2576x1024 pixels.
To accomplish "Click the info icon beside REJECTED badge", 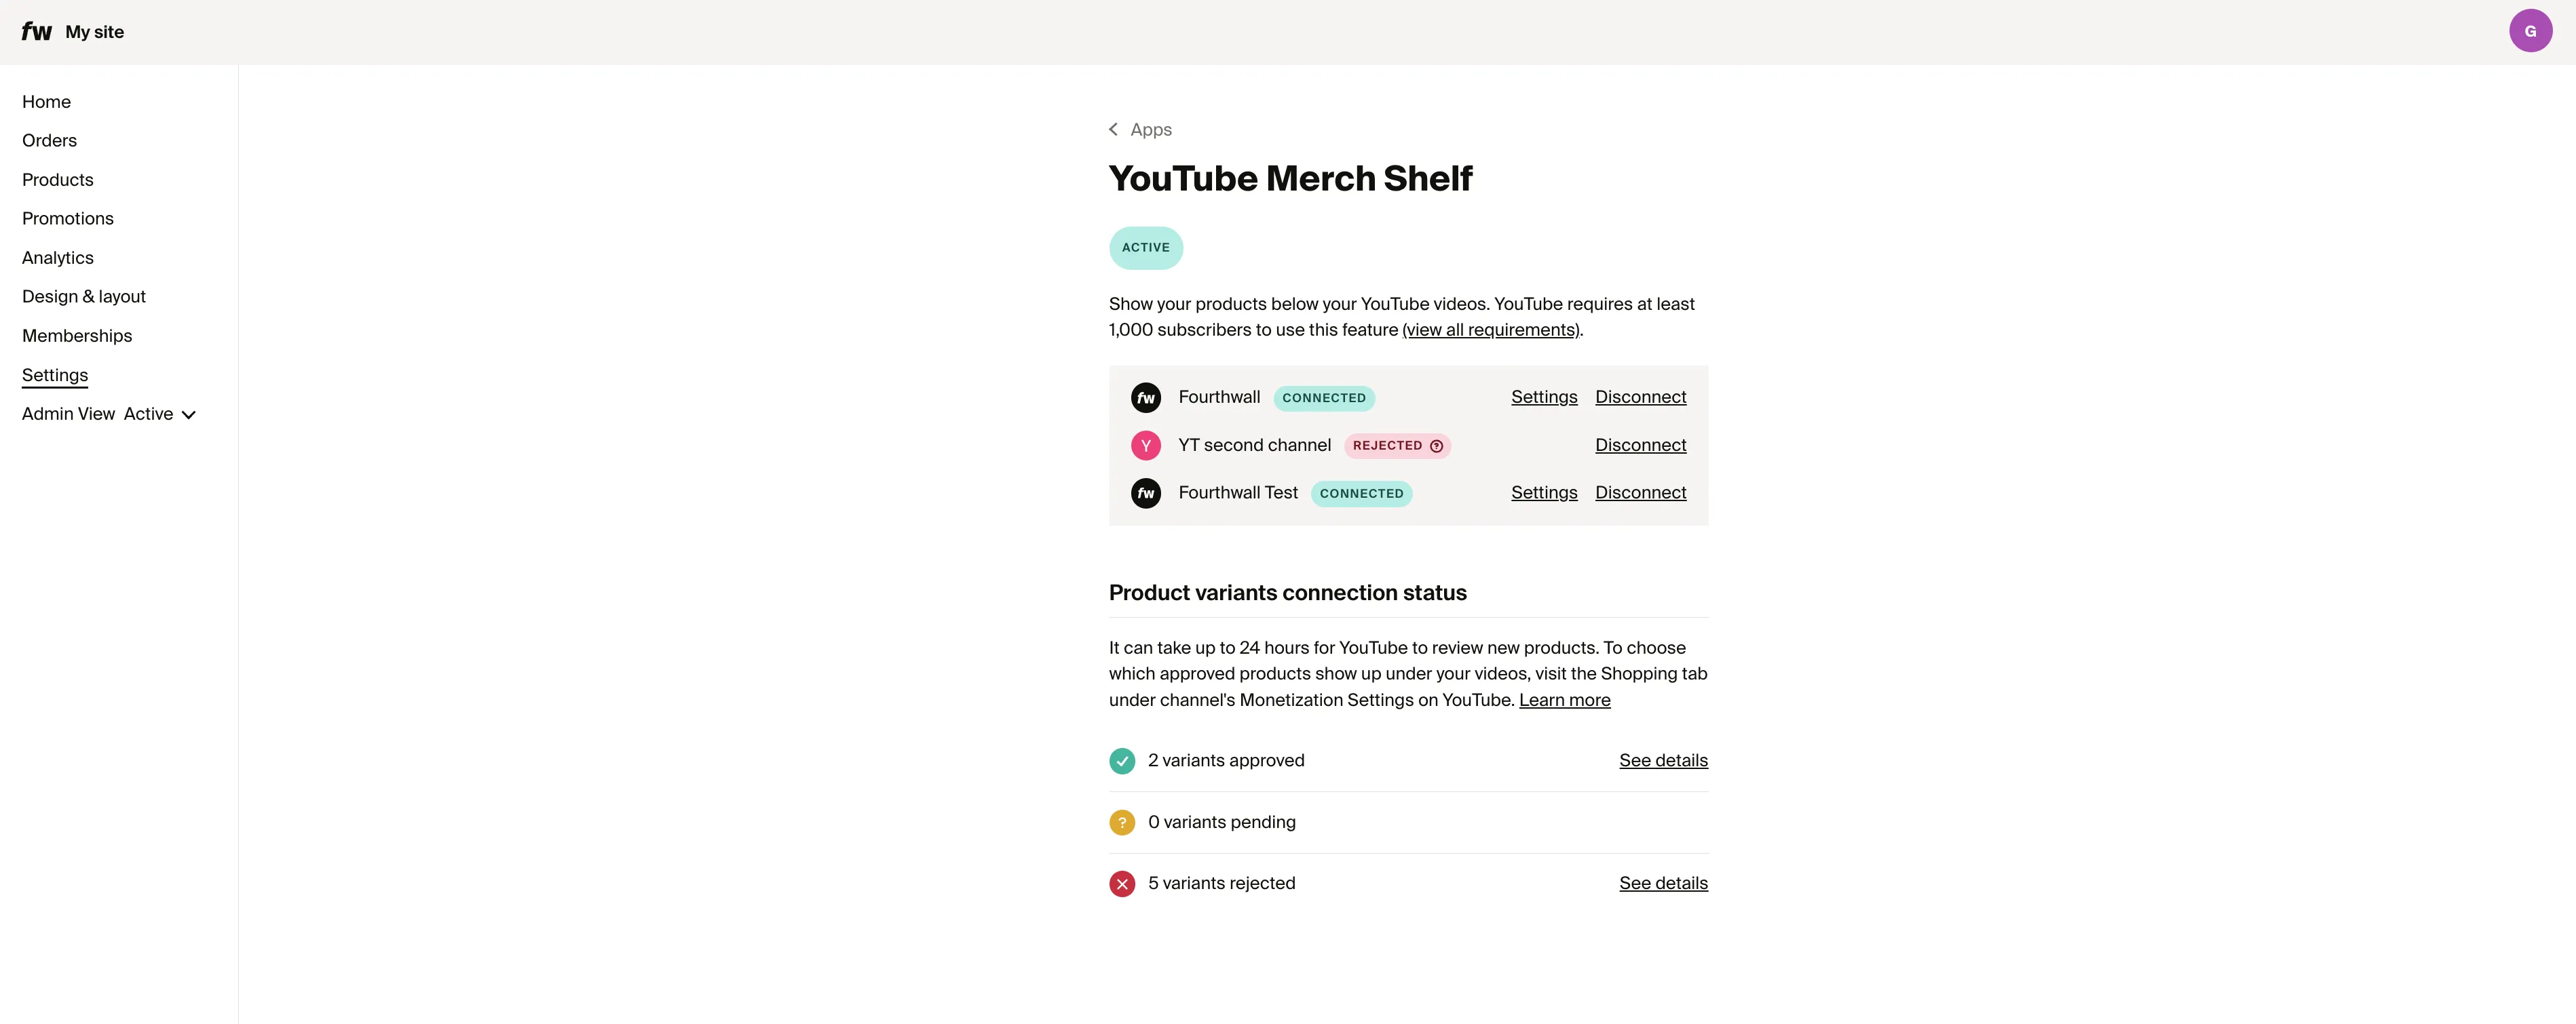I will click(1437, 446).
